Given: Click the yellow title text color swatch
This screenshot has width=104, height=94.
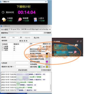Looking at the screenshot, I should [x=47, y=56].
